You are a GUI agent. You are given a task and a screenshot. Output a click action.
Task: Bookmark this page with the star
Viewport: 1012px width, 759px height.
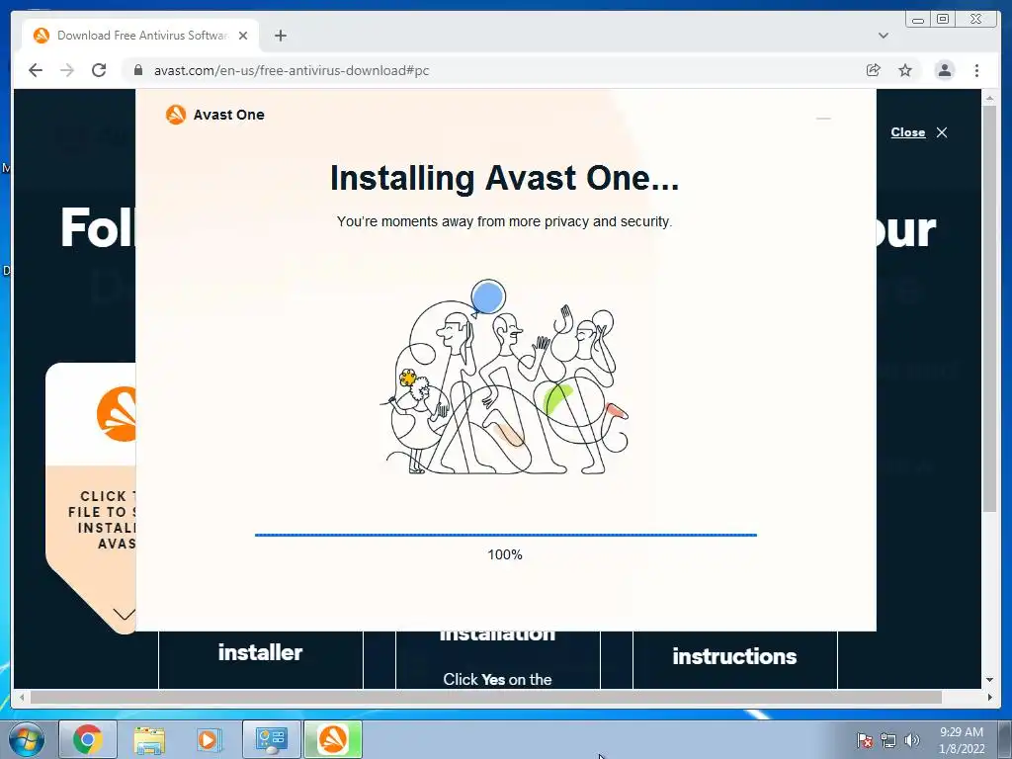pos(905,70)
